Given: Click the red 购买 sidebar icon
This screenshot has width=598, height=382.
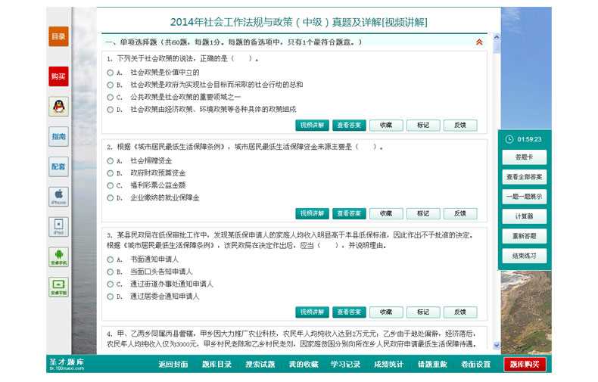Looking at the screenshot, I should tap(58, 76).
